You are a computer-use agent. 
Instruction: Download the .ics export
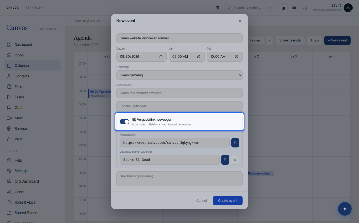pyautogui.click(x=315, y=40)
